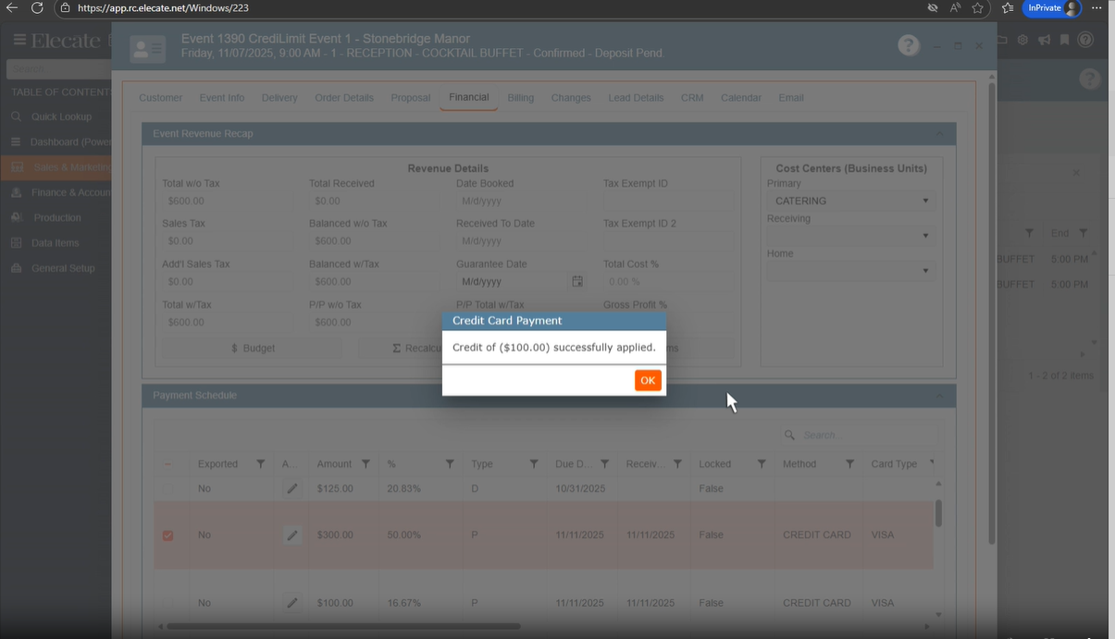Open the Exported column filter icon
1115x639 pixels.
261,464
